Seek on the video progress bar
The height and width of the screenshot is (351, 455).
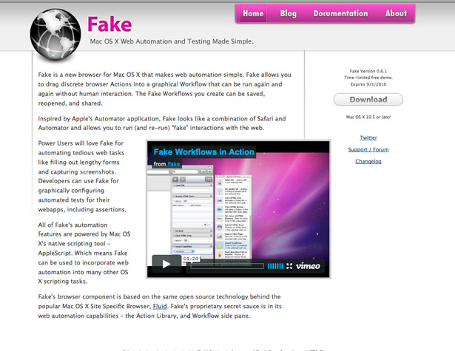point(227,266)
